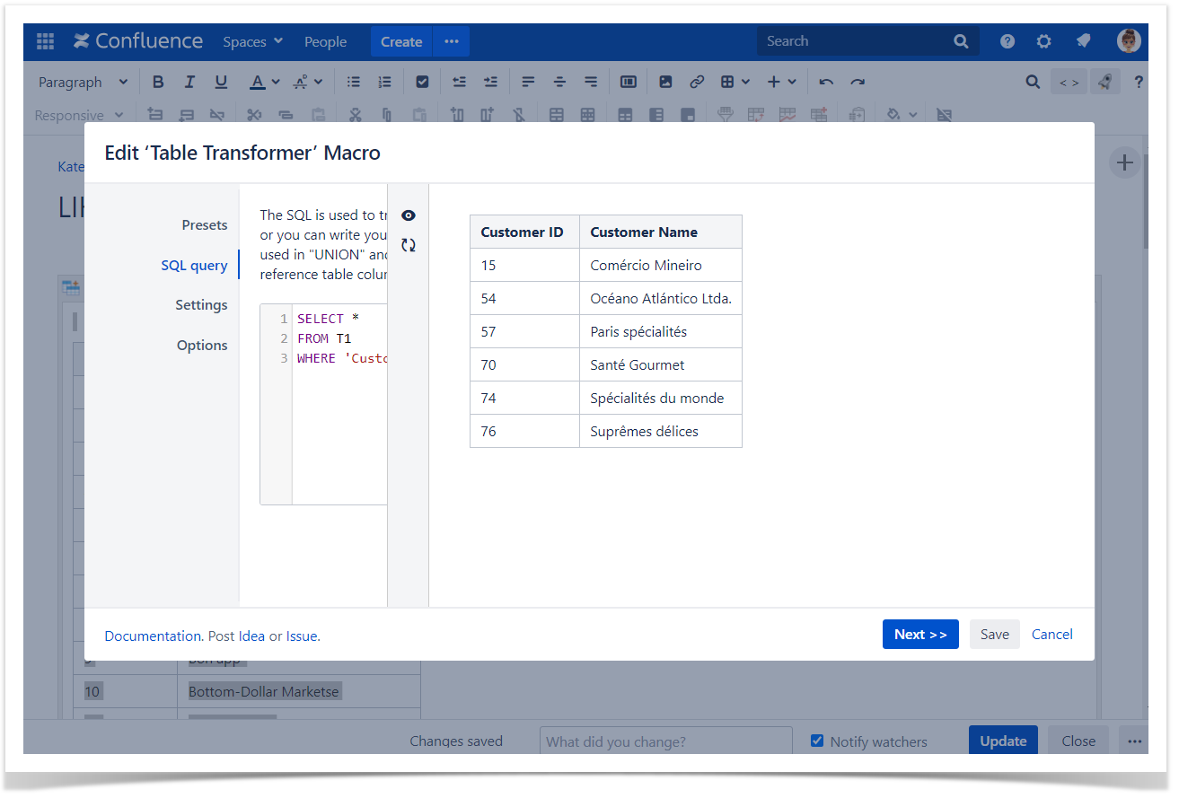
Task: Click the notifications icon in the header
Action: coord(1083,41)
